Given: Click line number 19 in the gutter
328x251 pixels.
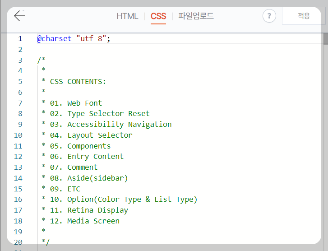Looking at the screenshot, I should click(x=18, y=232).
